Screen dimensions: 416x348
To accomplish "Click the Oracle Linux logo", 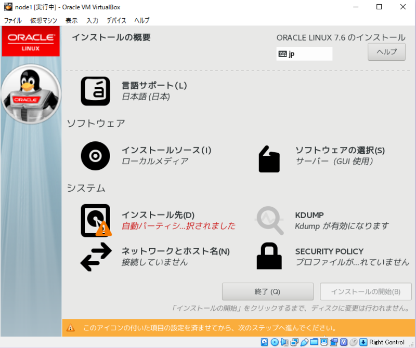I will (x=31, y=42).
